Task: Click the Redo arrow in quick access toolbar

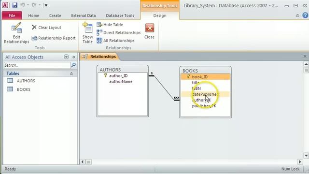Action: pyautogui.click(x=34, y=5)
